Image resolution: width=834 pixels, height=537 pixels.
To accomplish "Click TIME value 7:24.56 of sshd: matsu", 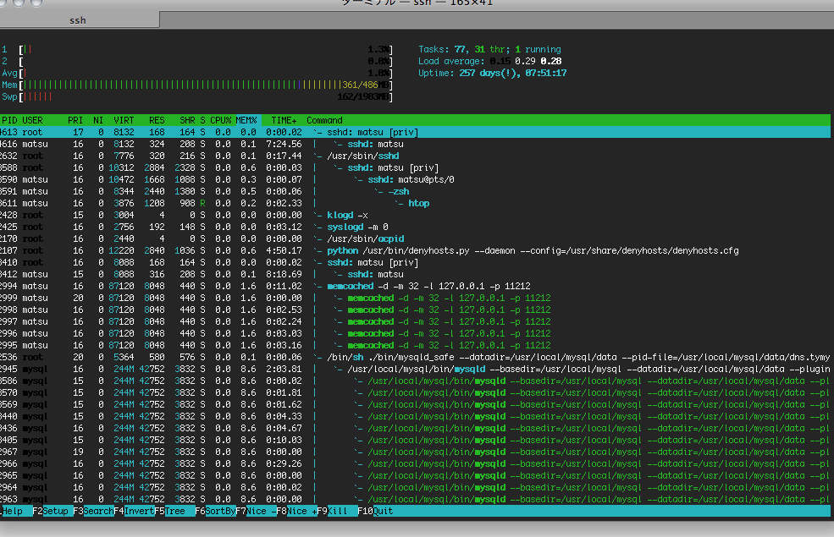I will pos(284,144).
